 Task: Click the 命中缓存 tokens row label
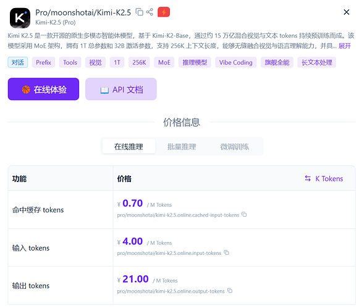38,210
